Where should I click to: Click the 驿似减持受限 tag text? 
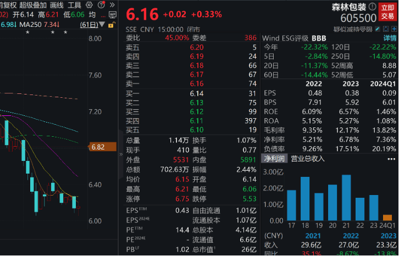pos(353,29)
